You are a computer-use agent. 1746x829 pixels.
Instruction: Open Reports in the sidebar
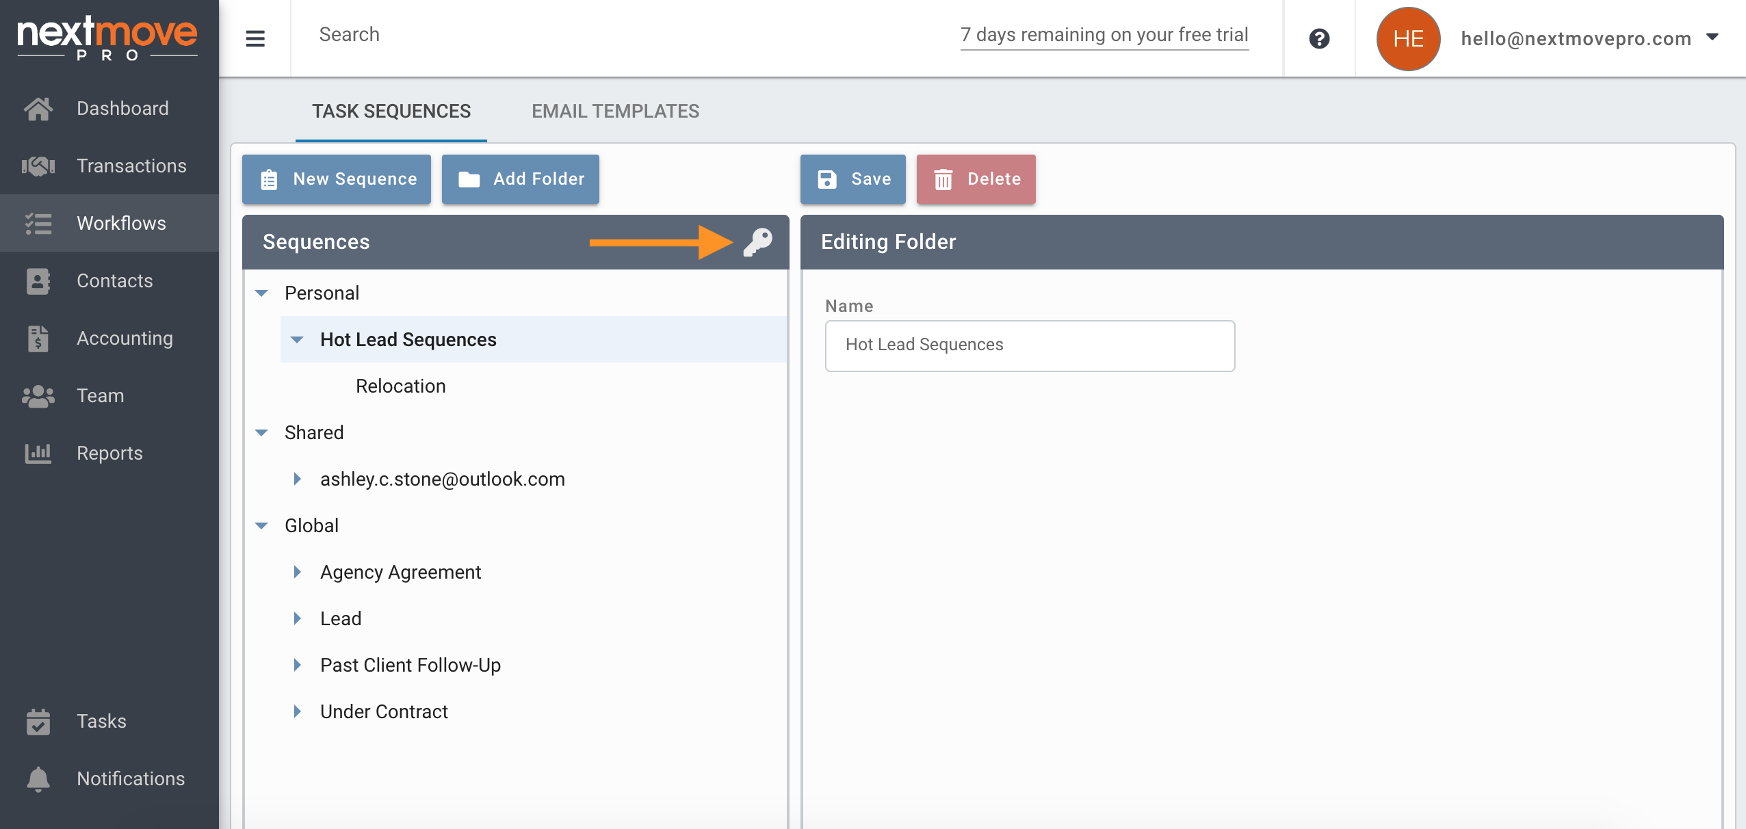pos(109,453)
